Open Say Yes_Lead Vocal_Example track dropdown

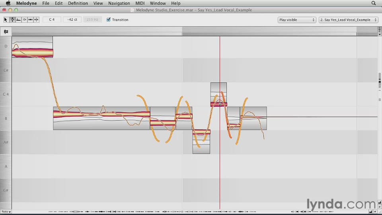tap(349, 20)
